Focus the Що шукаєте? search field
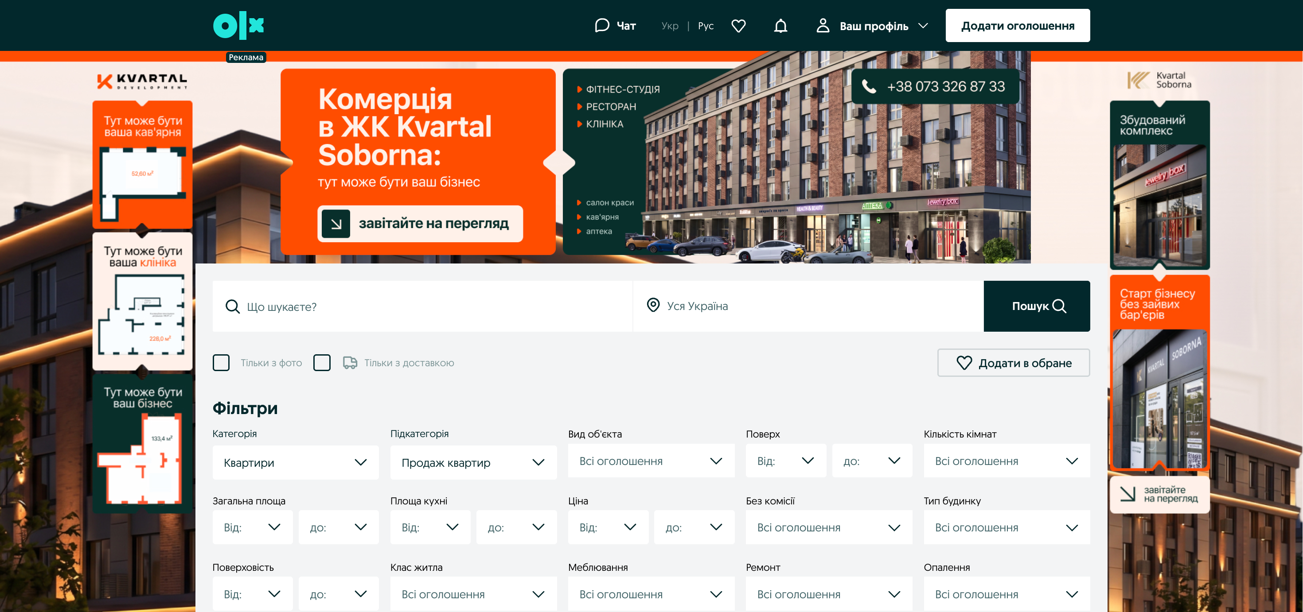Image resolution: width=1303 pixels, height=612 pixels. point(422,306)
